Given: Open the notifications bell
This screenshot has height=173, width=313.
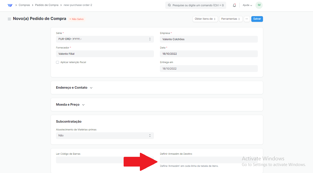Looking at the screenshot, I should coord(234,5).
